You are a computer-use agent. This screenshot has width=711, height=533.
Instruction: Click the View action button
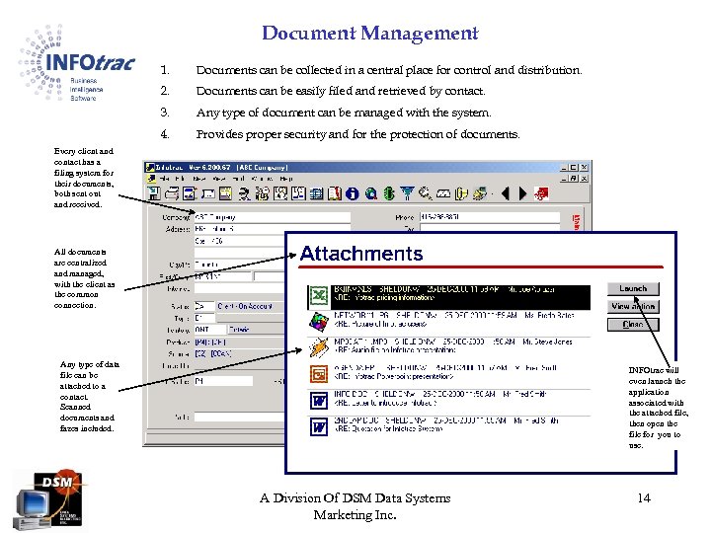tap(633, 306)
